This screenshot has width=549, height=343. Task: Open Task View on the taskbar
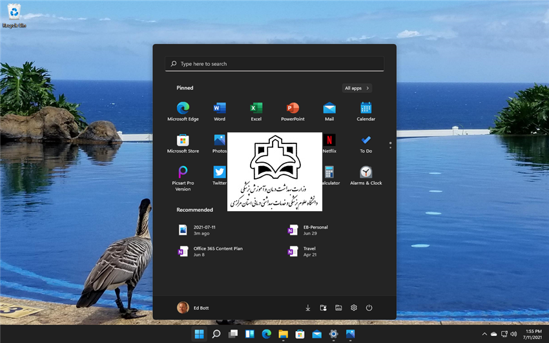click(x=233, y=334)
